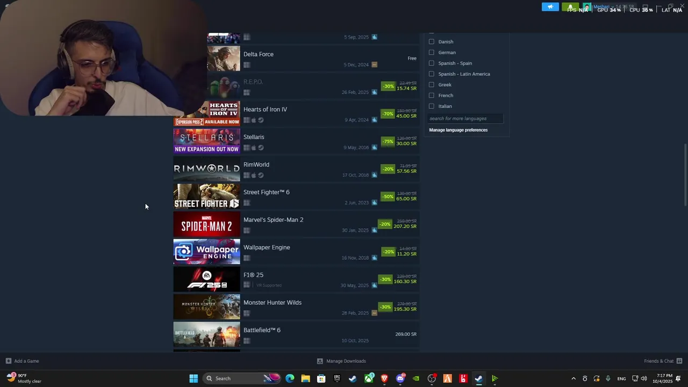
Task: Click the search for more languages field
Action: [x=465, y=118]
